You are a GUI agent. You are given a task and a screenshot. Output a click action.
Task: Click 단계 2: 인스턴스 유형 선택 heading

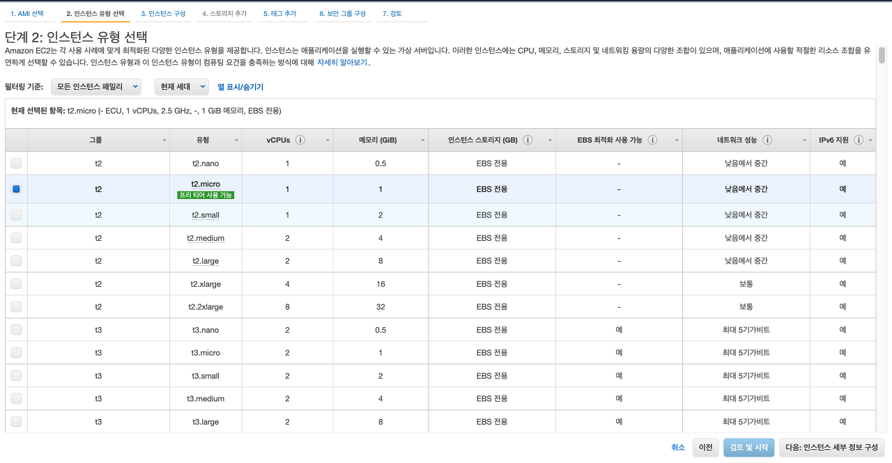click(x=76, y=37)
